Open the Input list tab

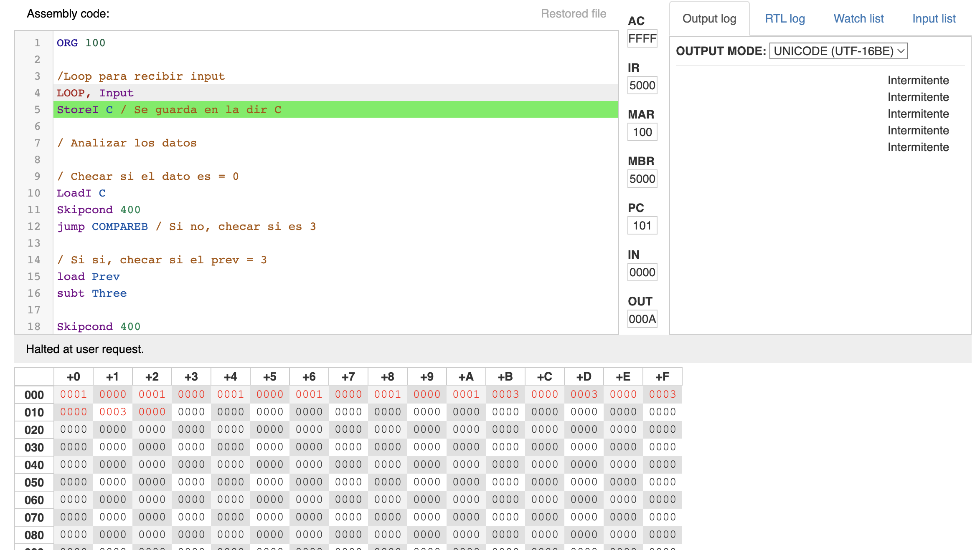pos(934,19)
